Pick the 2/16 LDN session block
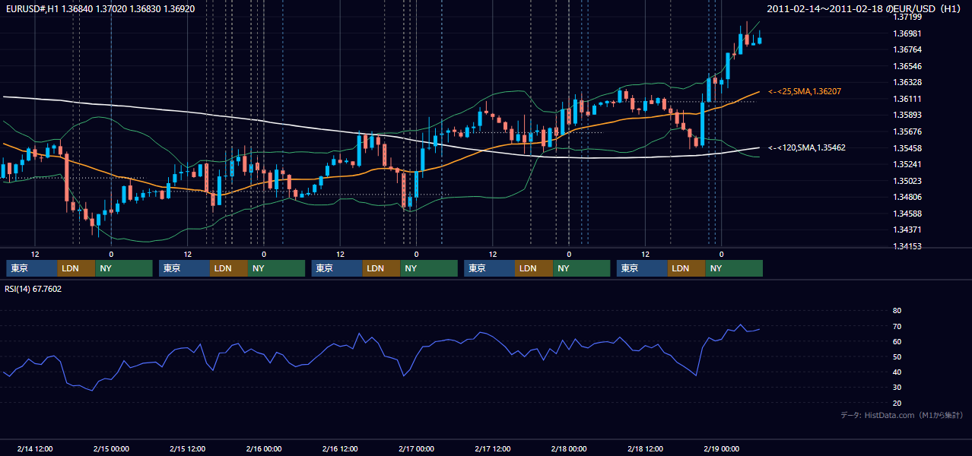Screen dimensions: 972x456 (382, 268)
